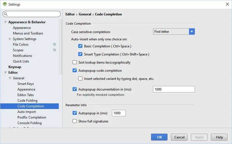Click the Autopopup documentation delay field

[x=174, y=89]
